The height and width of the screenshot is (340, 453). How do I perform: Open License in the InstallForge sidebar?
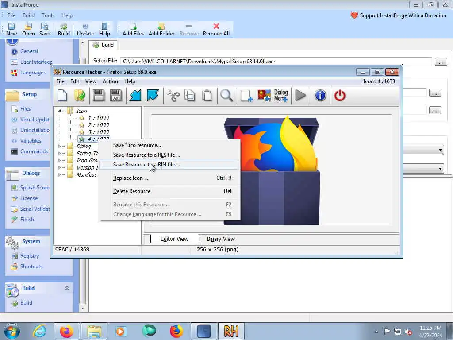29,198
